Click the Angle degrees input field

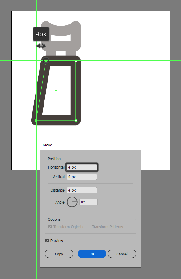88,202
